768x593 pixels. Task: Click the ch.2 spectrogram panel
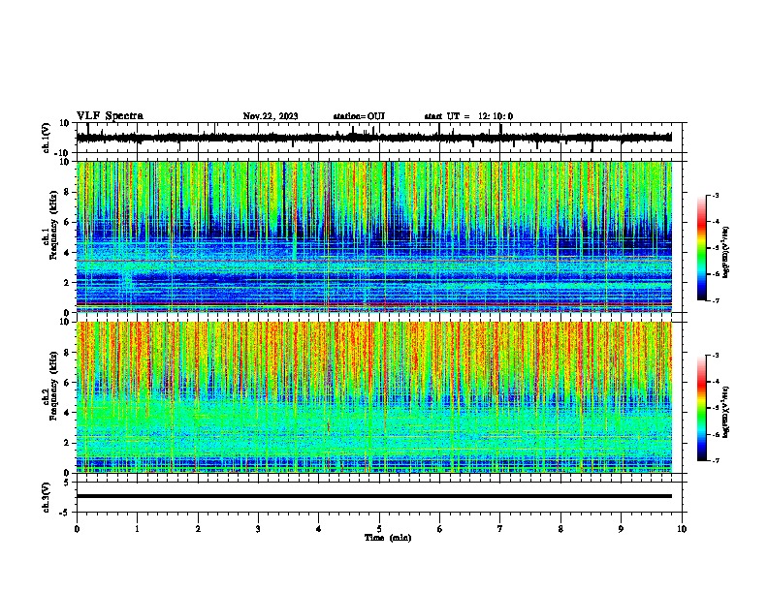pos(374,397)
